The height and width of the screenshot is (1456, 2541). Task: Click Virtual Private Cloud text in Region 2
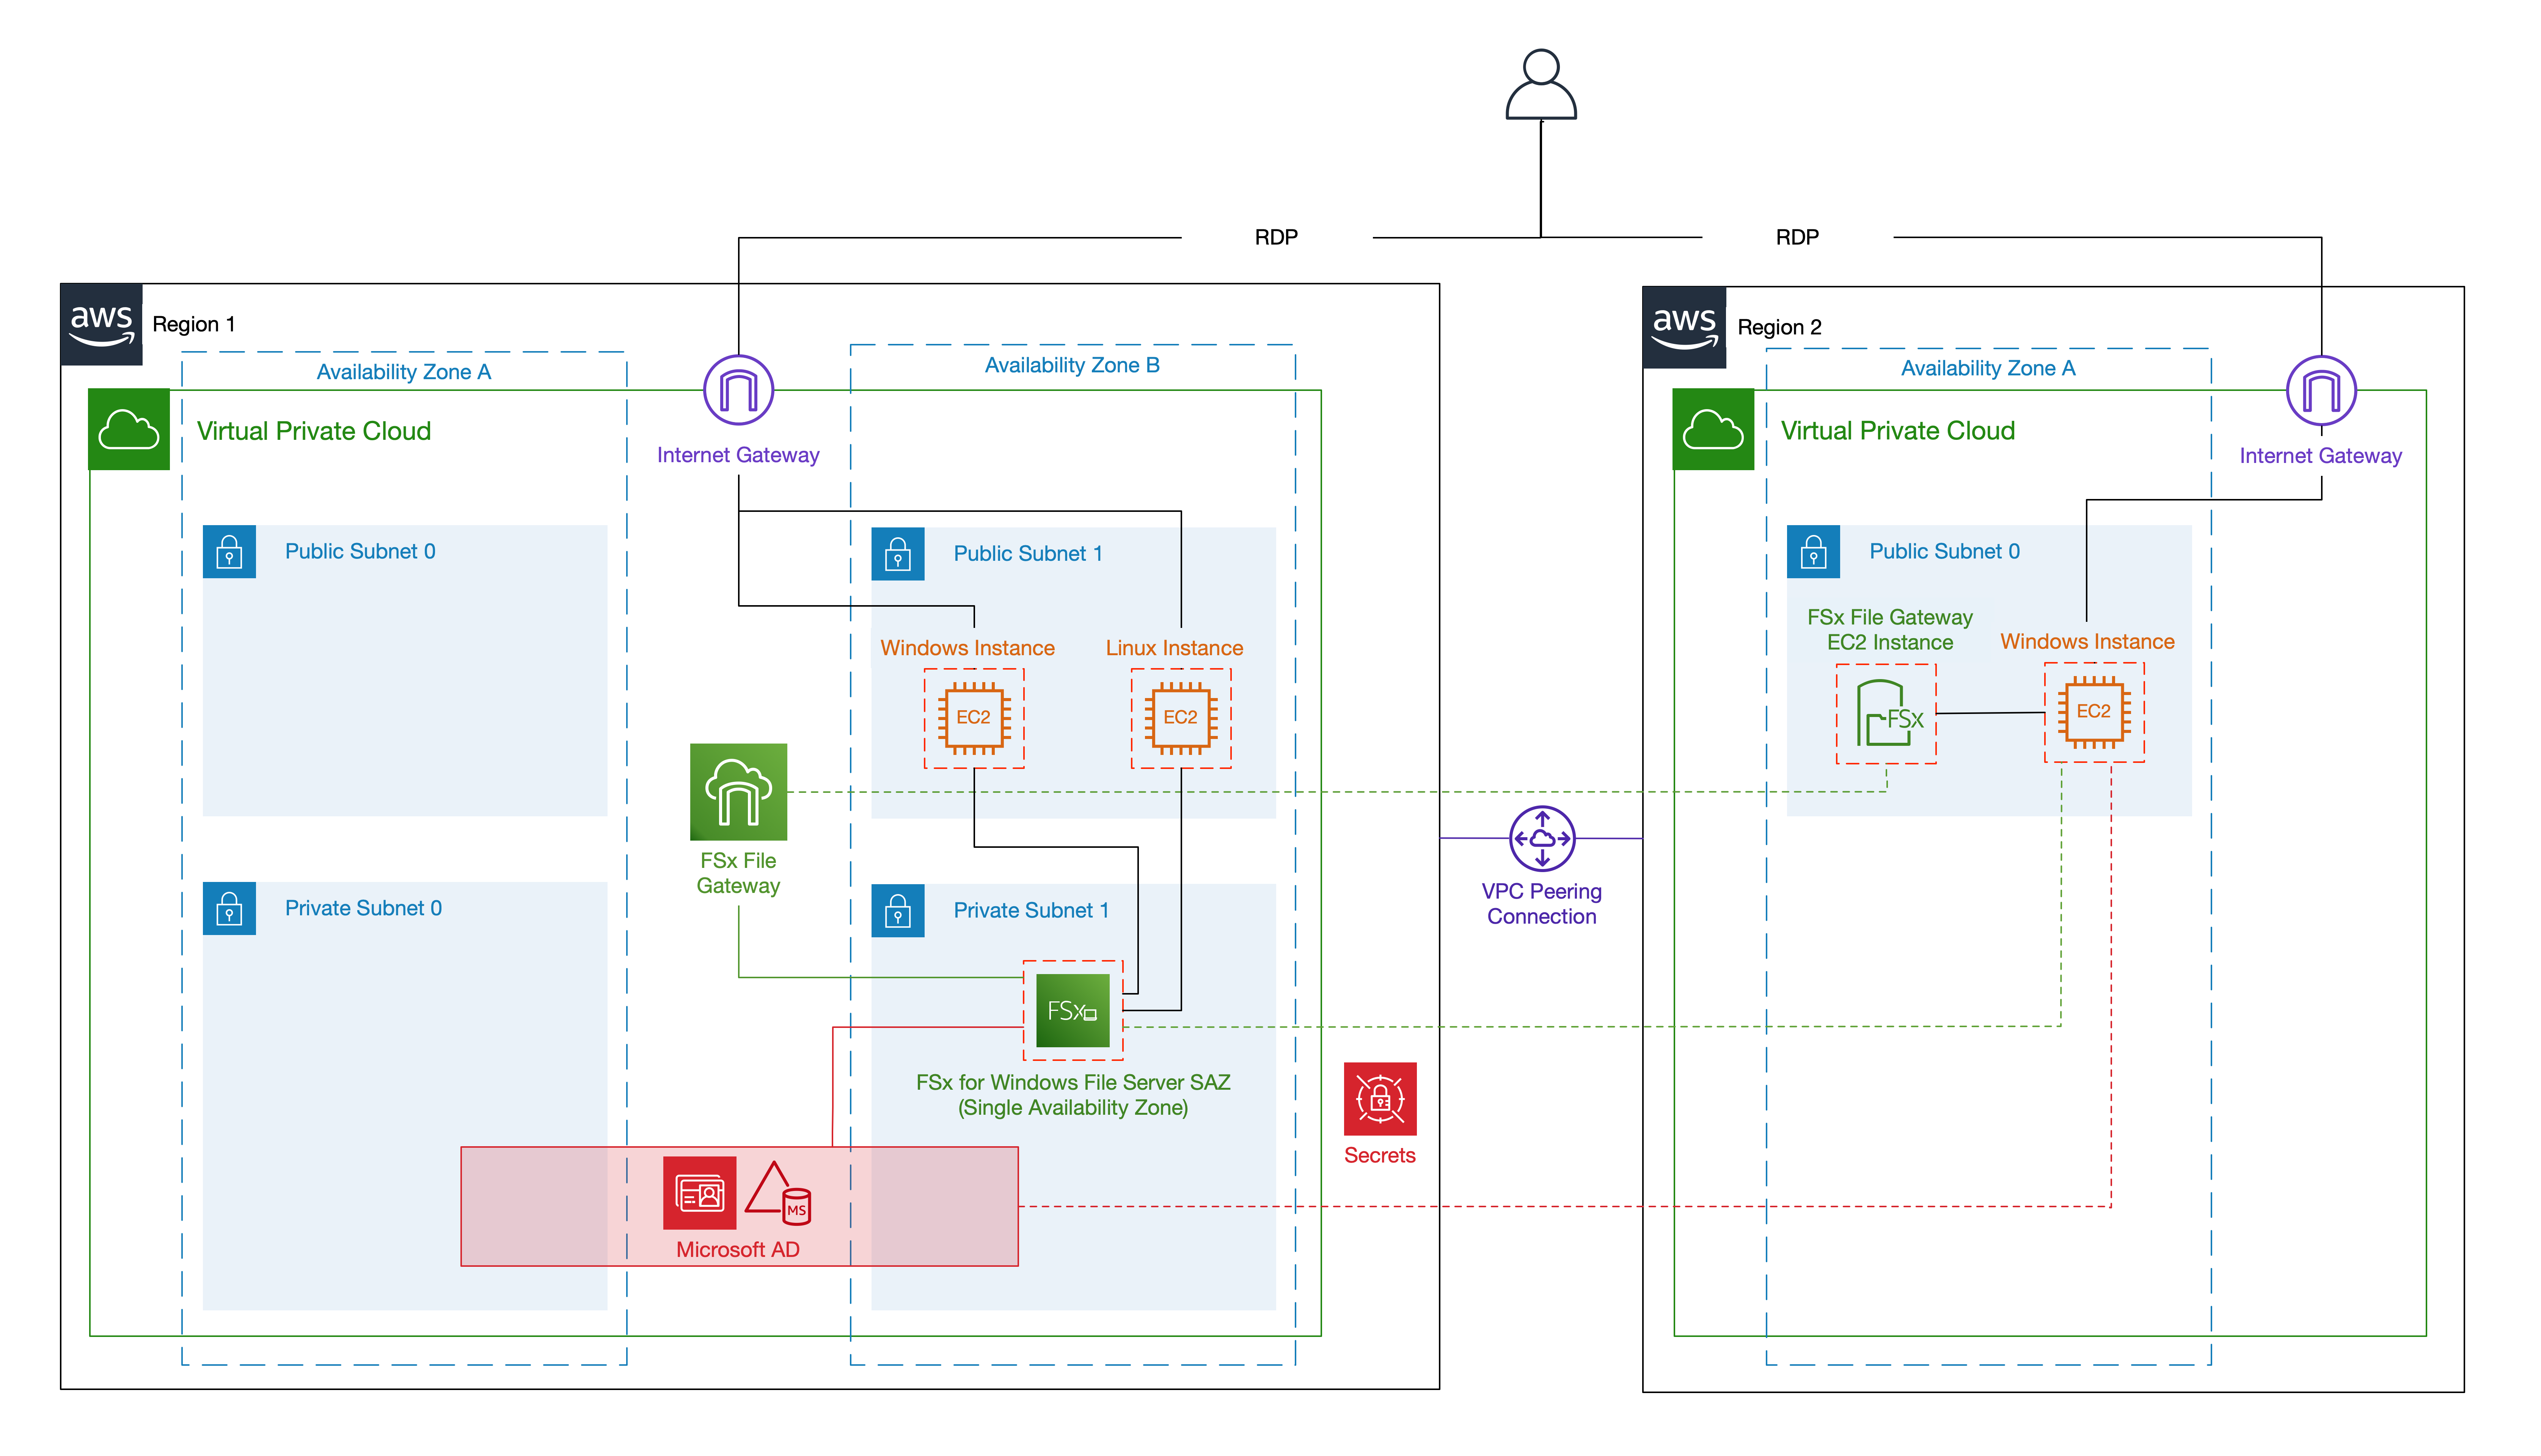[x=1898, y=431]
